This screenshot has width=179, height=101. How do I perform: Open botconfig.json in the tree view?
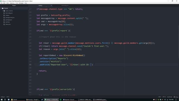tap(9, 13)
